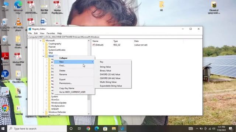
Task: Collapse the Windows key node arrow
Action: coord(44,56)
